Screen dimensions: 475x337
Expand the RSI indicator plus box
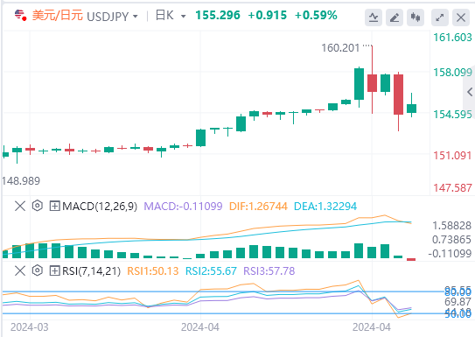tap(54, 270)
